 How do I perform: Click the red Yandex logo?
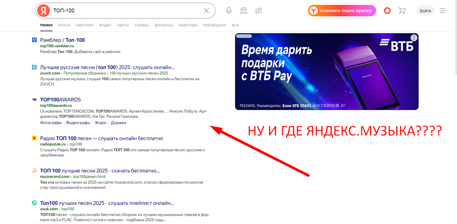click(43, 10)
